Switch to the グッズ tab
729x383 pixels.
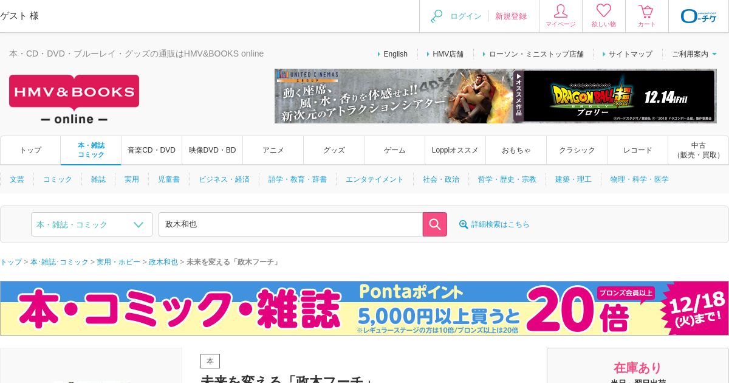click(x=334, y=150)
